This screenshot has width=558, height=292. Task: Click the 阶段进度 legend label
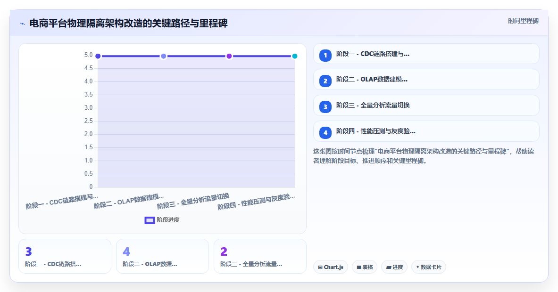click(x=168, y=220)
